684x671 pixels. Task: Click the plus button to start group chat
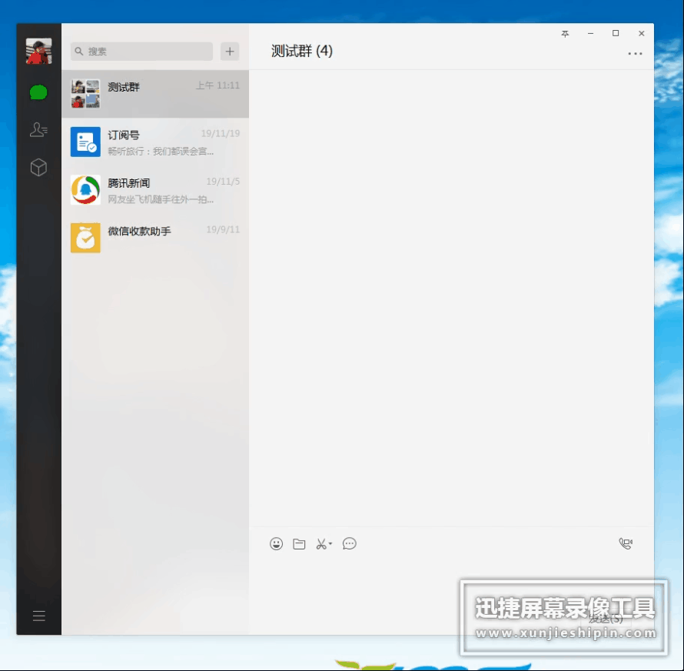[230, 52]
